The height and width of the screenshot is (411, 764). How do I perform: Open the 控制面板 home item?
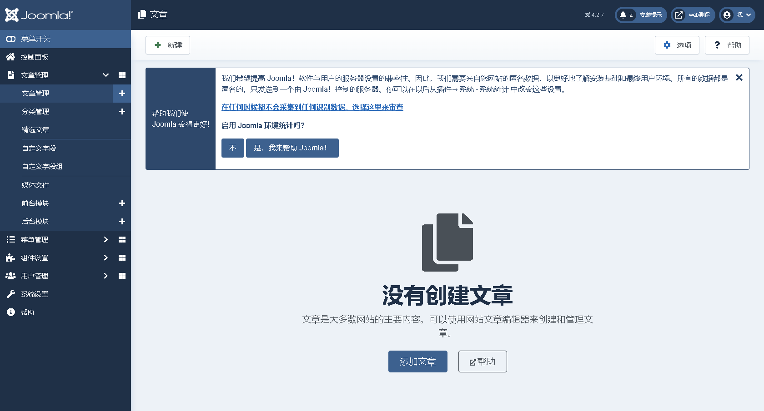[x=65, y=57]
